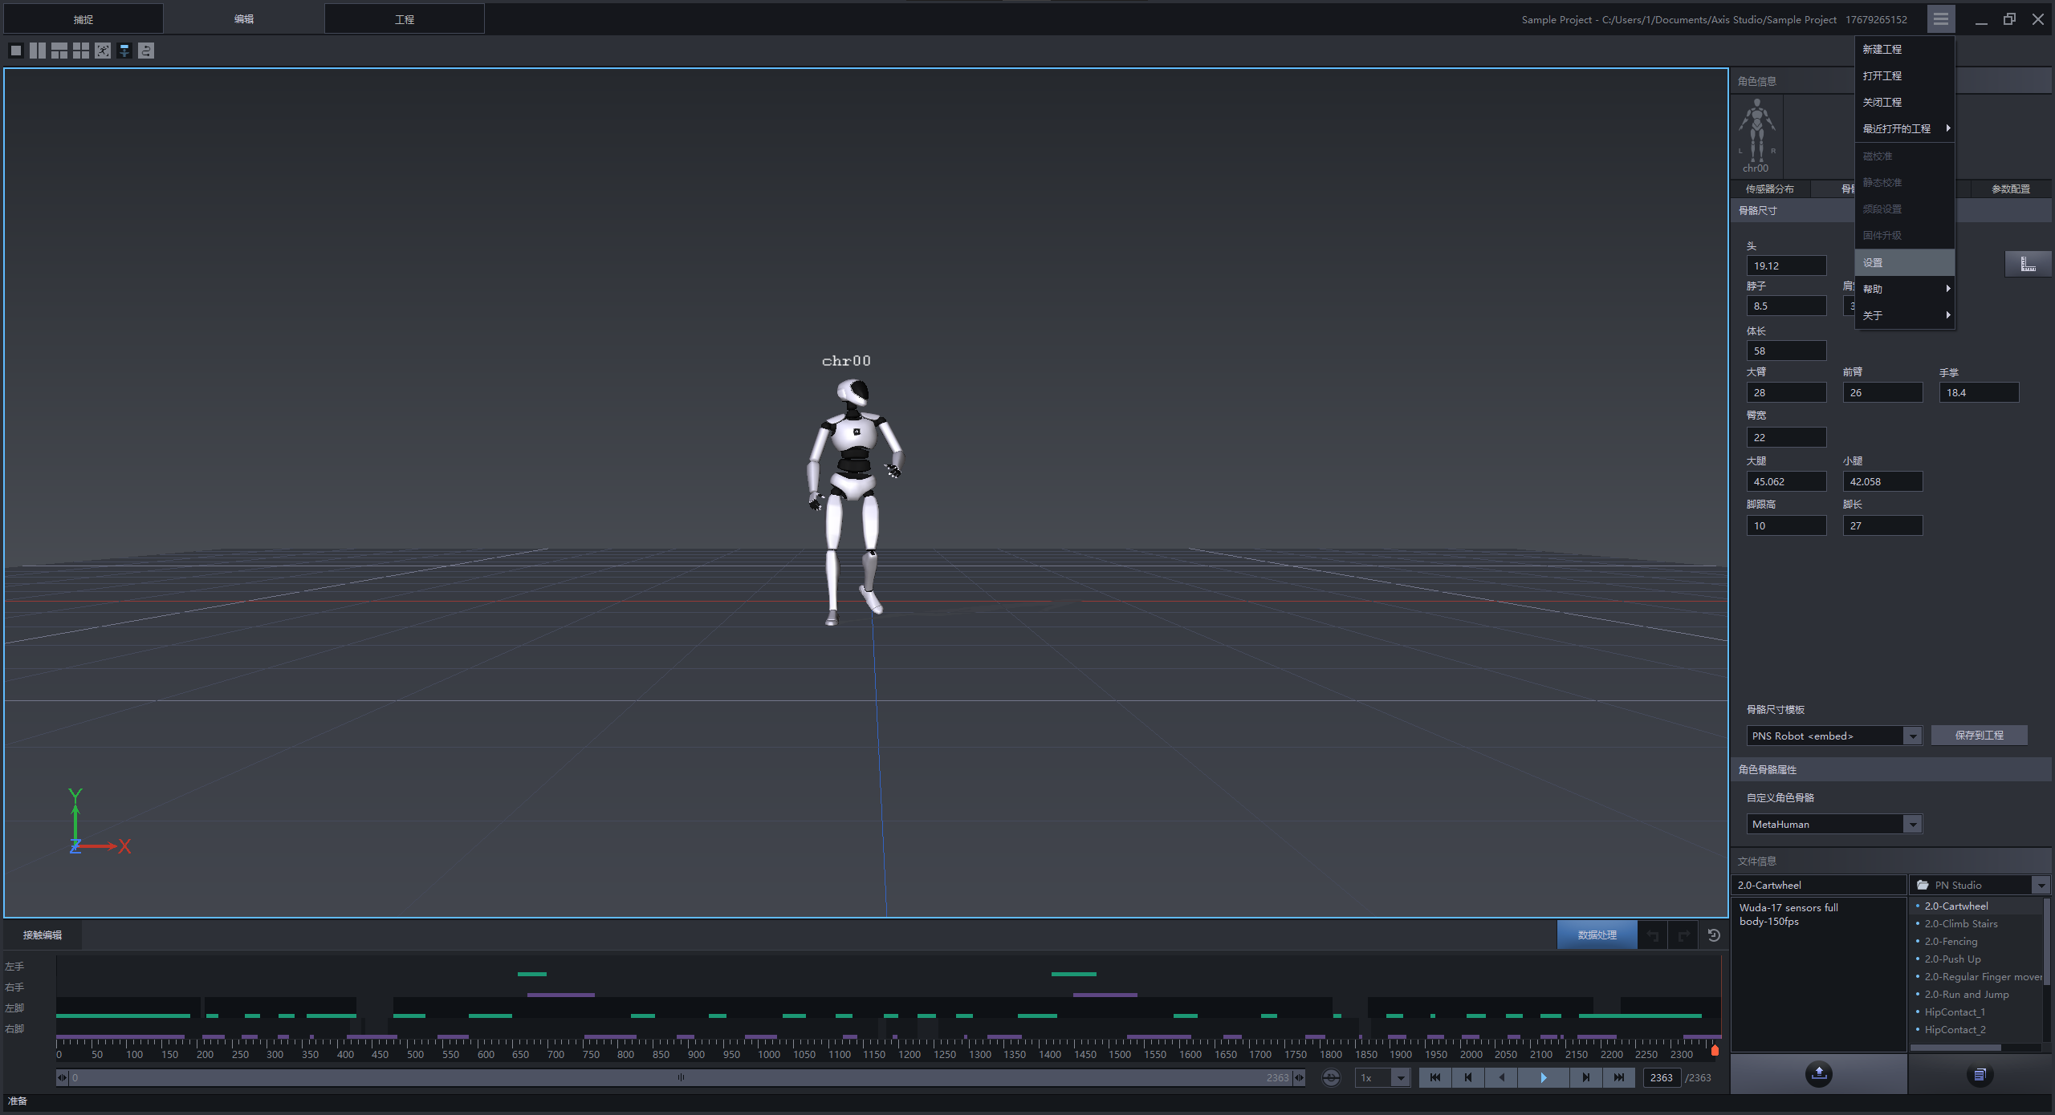Image resolution: width=2055 pixels, height=1115 pixels.
Task: Click the focus-on-character running figure icon
Action: pos(103,51)
